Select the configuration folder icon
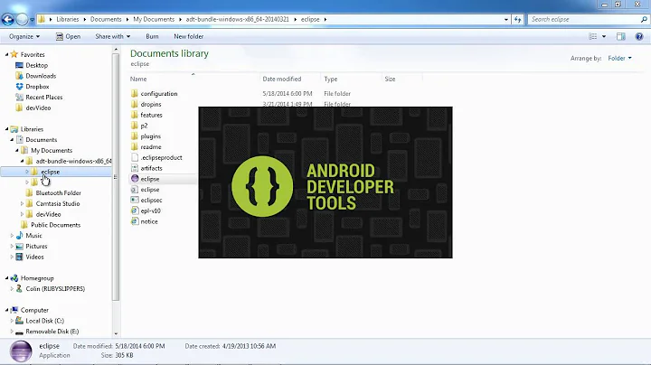This screenshot has width=651, height=365. pos(135,93)
